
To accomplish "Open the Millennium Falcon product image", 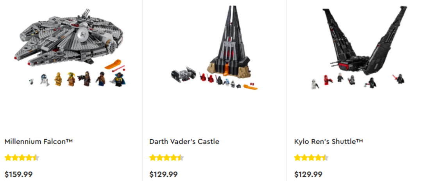I will coord(70,47).
